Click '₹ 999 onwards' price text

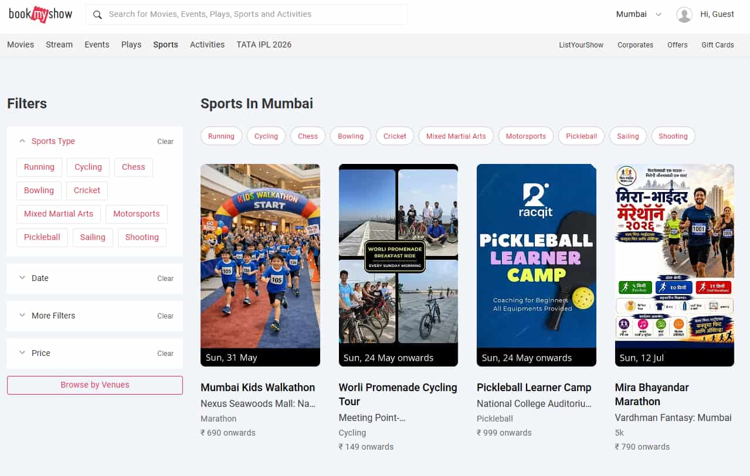tap(504, 433)
